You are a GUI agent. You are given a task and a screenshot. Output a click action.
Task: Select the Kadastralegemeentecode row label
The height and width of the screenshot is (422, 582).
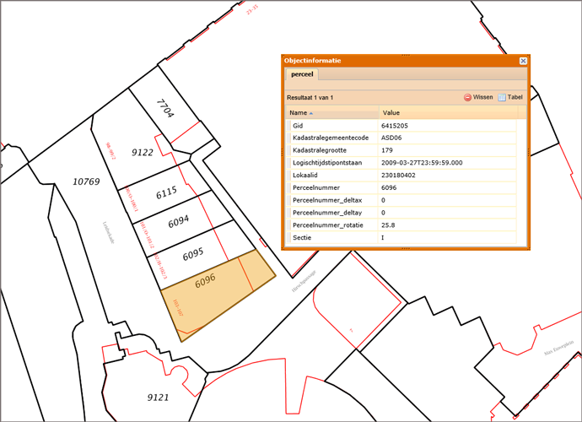coord(331,138)
